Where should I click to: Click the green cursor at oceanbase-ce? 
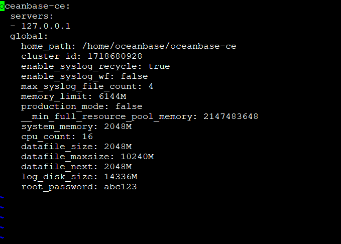(x=2, y=6)
